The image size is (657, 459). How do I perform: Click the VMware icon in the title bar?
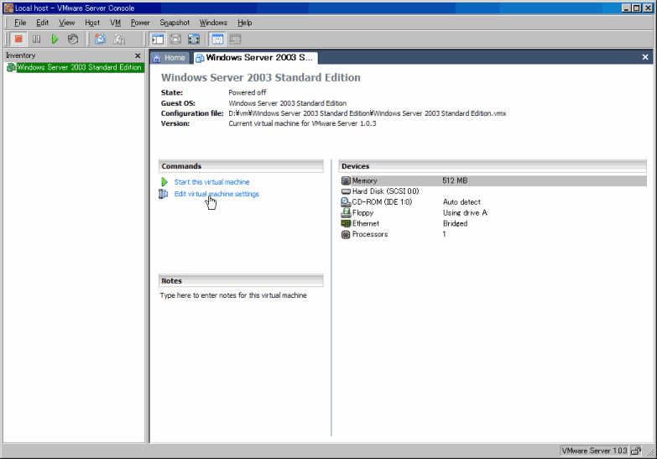click(8, 8)
